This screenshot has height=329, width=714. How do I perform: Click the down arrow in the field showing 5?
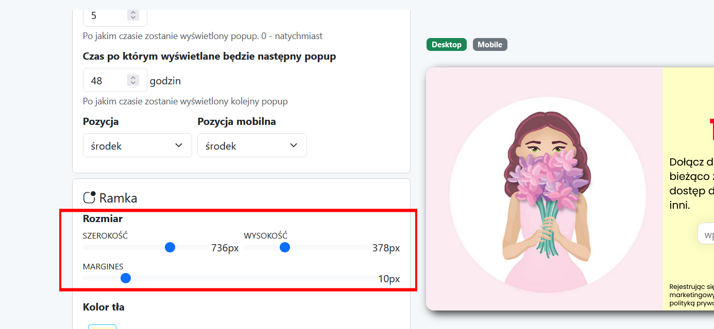click(133, 18)
